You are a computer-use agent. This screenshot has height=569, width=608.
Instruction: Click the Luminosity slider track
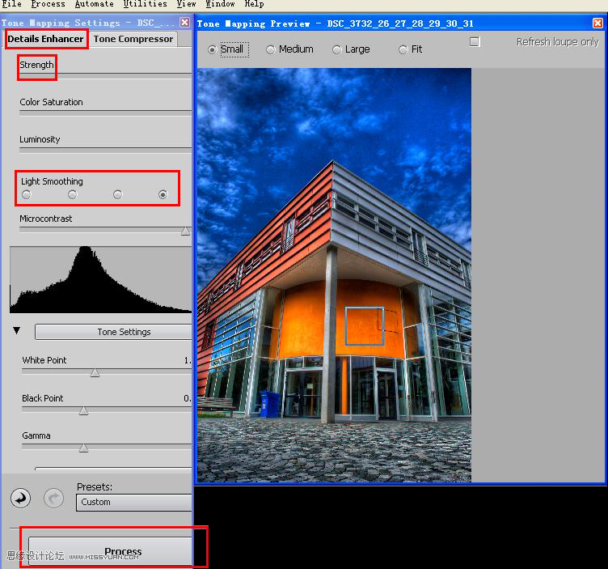(x=105, y=151)
